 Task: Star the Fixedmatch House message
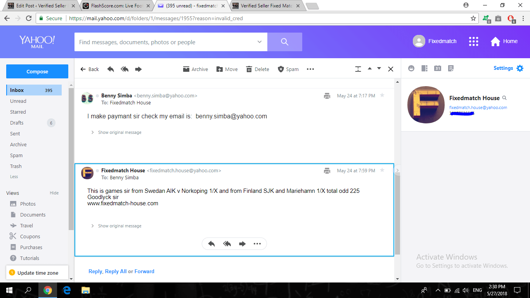tap(382, 170)
